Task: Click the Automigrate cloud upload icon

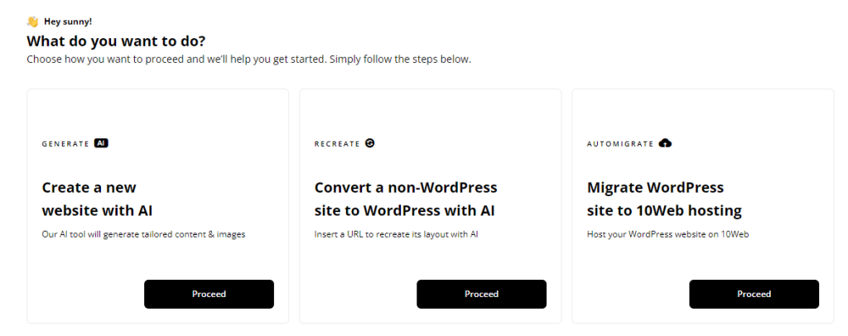Action: pyautogui.click(x=665, y=143)
